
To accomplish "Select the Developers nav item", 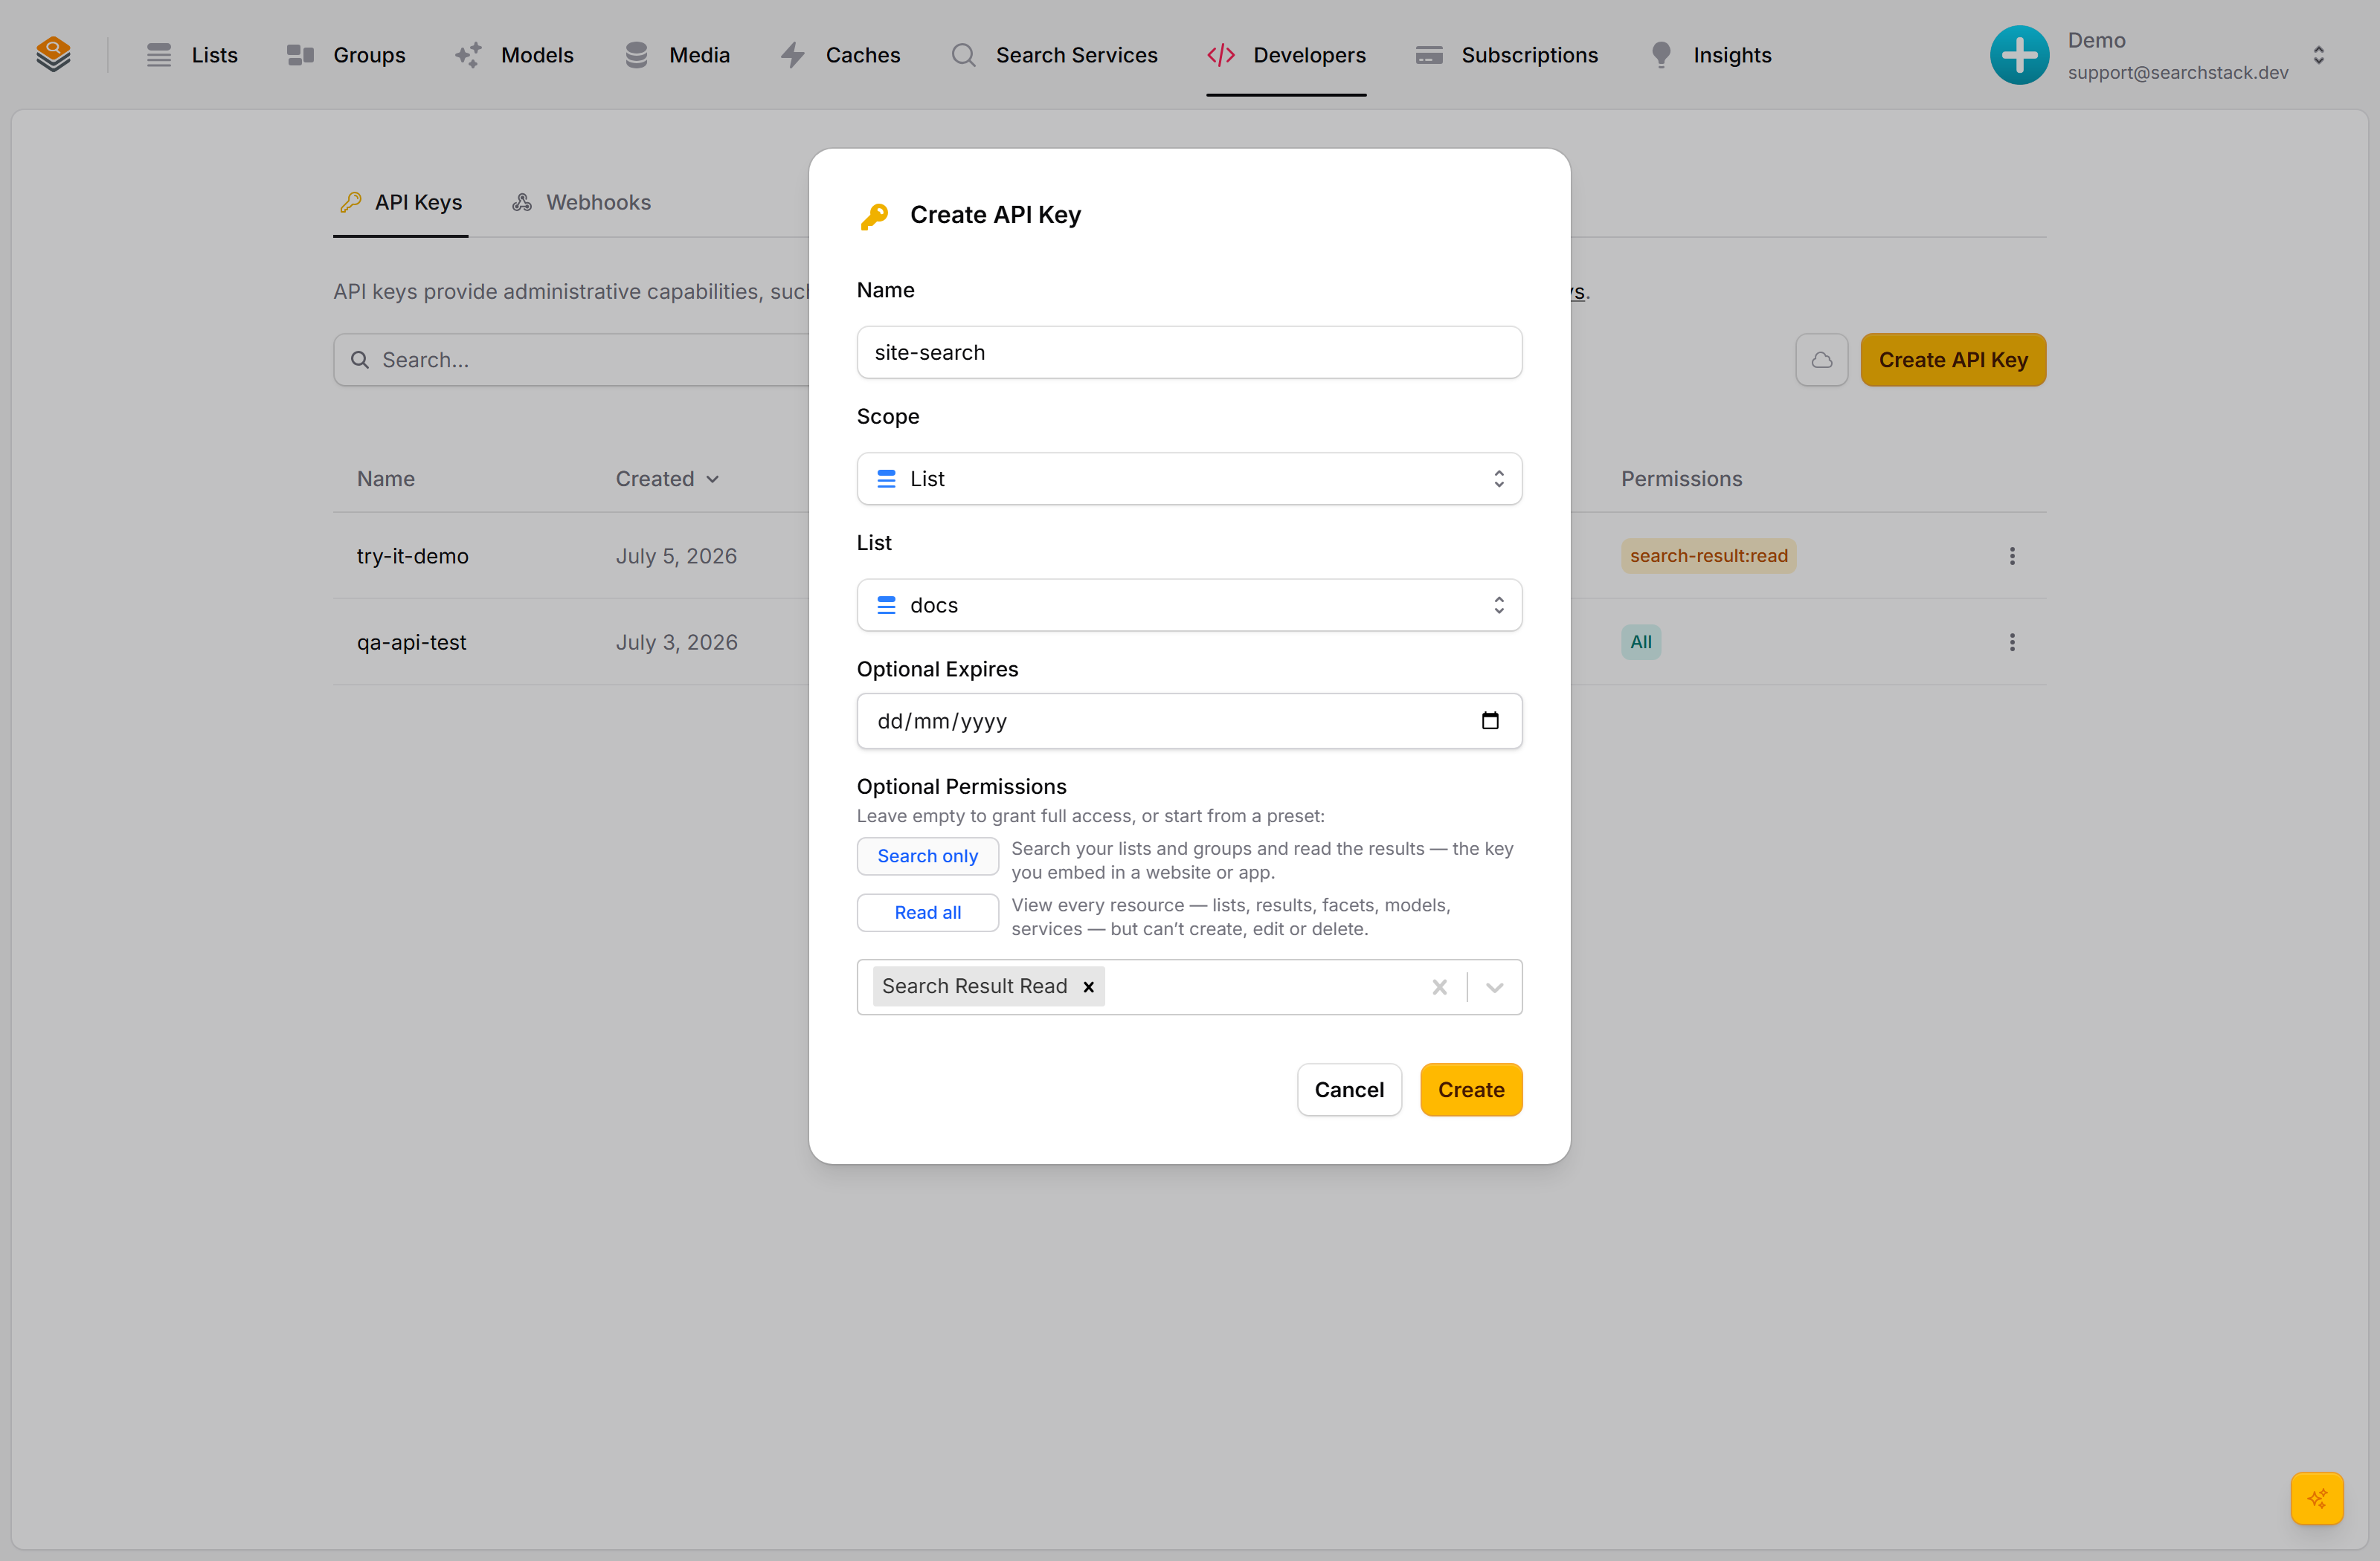I will (1286, 55).
